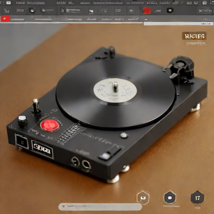The height and width of the screenshot is (214, 214).
Task: Click the dark hexagon icon with bracket symbol
Action: point(197,197)
